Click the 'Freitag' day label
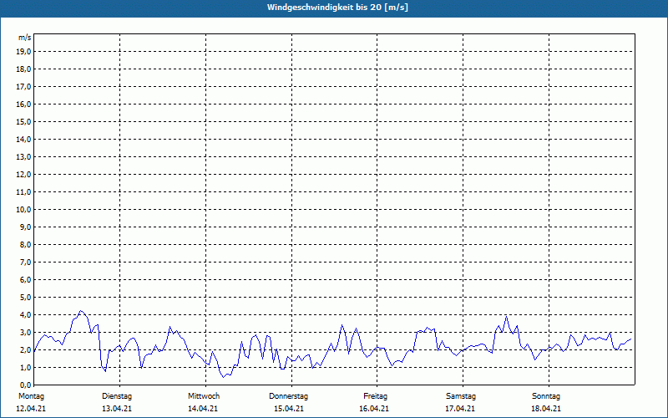Screen dimensions: 668x418 point(375,396)
